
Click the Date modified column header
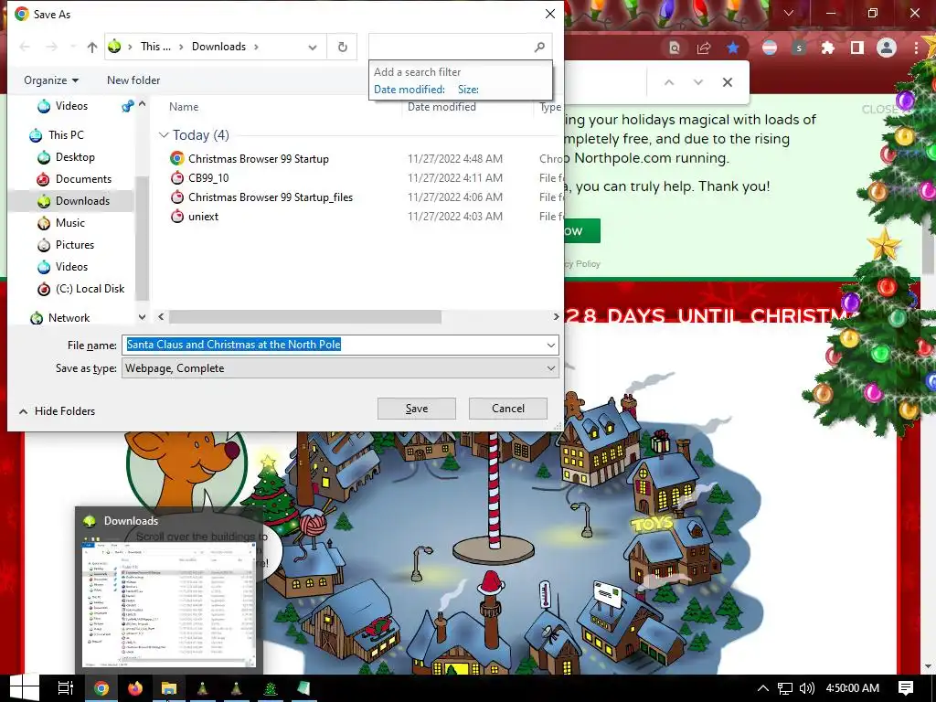tap(441, 107)
